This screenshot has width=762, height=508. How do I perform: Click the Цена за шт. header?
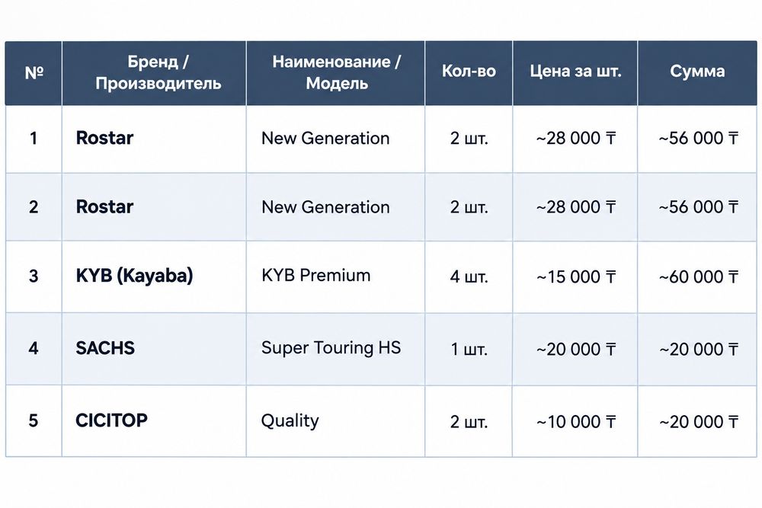[x=575, y=73]
